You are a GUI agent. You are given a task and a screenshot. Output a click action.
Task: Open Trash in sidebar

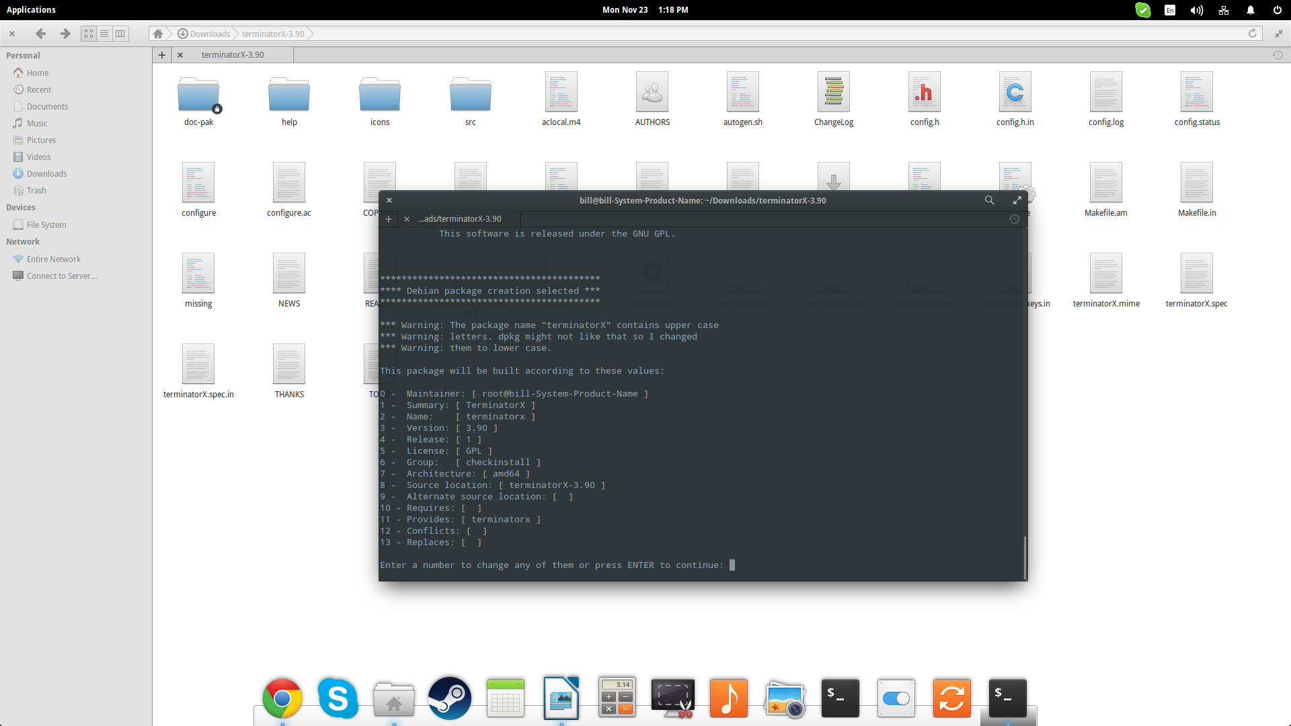click(30, 190)
